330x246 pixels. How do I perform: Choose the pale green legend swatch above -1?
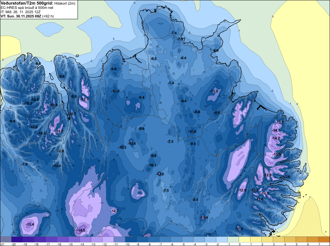[x=233, y=240]
